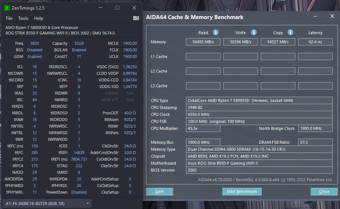The image size is (340, 209).
Task: Expand the memory module selector dropdown arrow
Action: pos(88,203)
